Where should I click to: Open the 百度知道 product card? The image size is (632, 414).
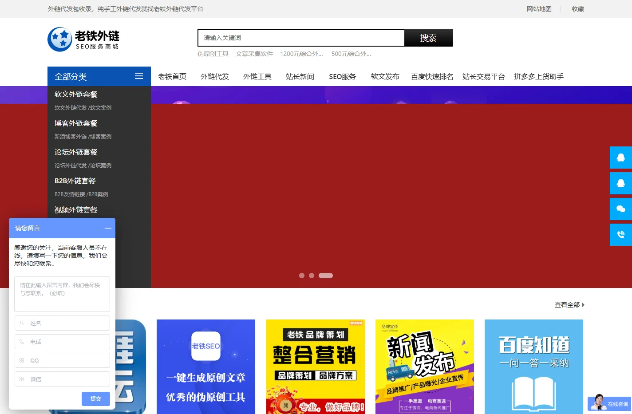click(x=534, y=367)
